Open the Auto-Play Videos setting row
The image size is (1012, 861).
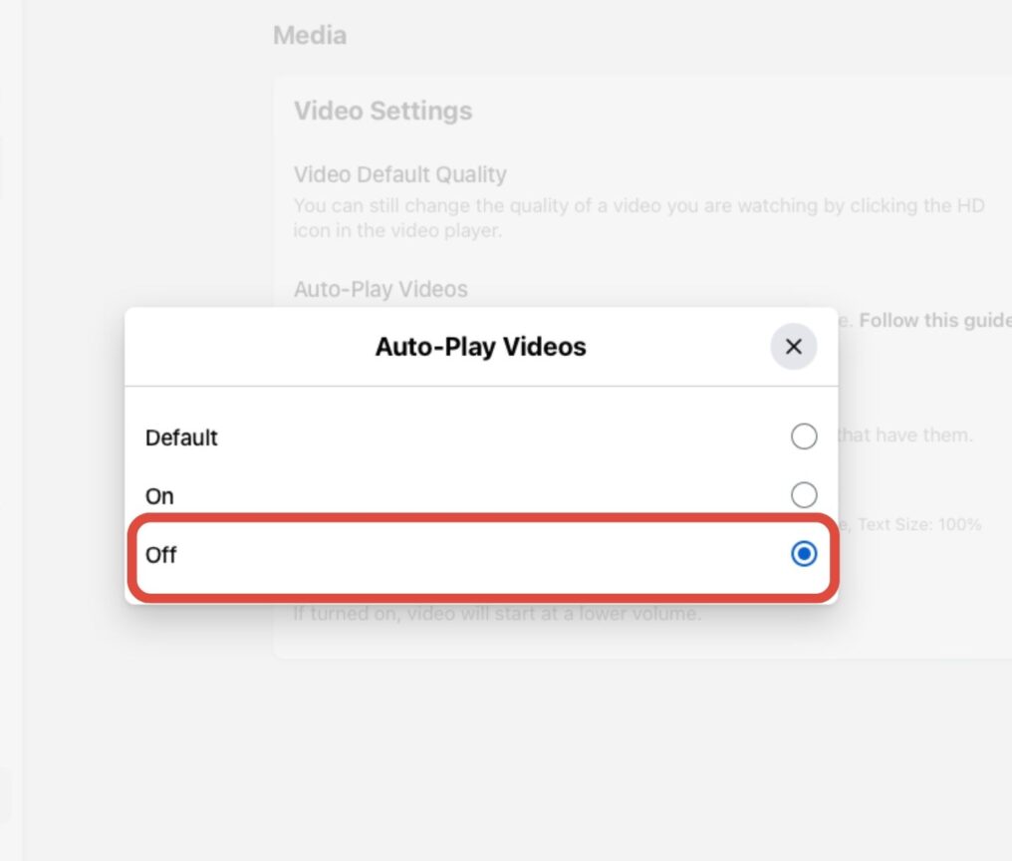(380, 289)
